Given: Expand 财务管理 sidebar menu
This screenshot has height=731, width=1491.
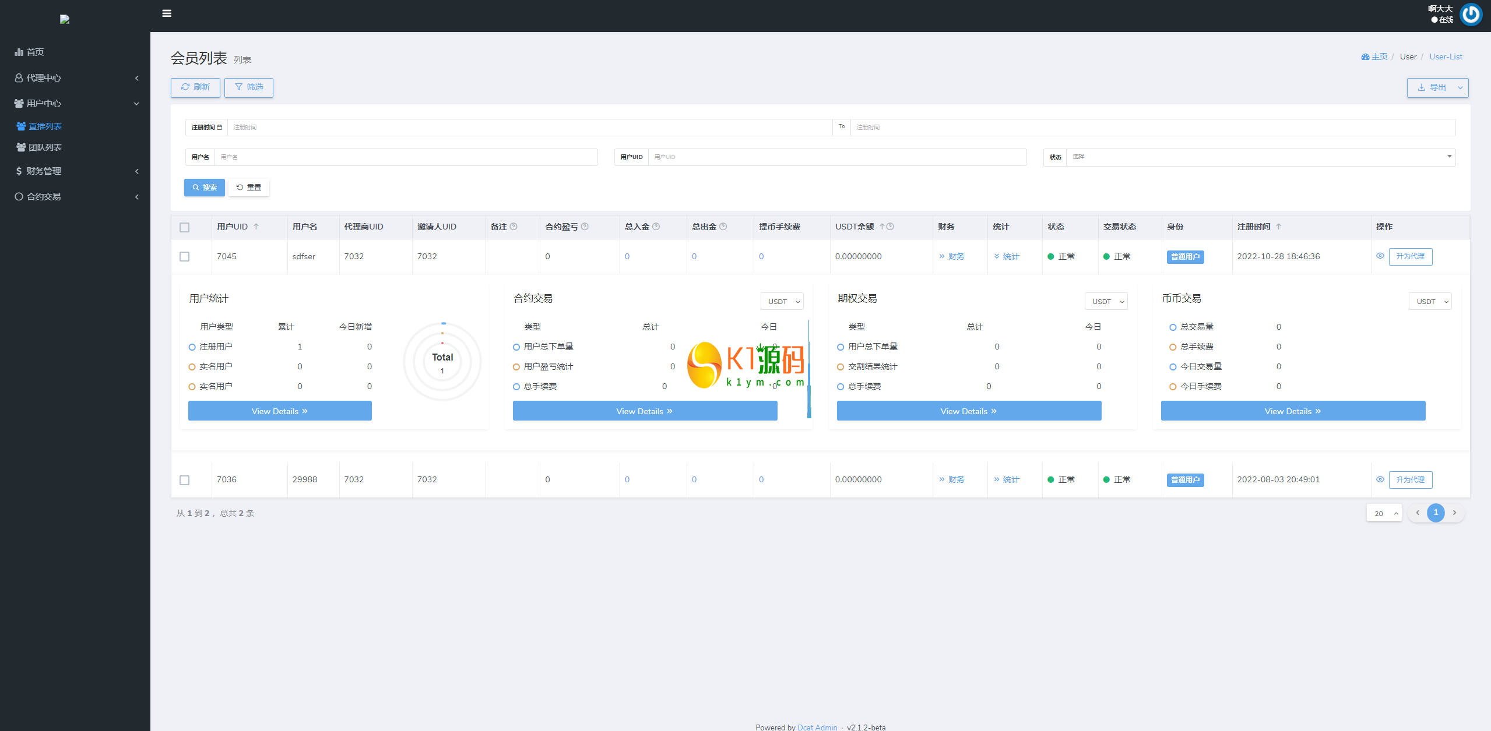Looking at the screenshot, I should (x=44, y=171).
